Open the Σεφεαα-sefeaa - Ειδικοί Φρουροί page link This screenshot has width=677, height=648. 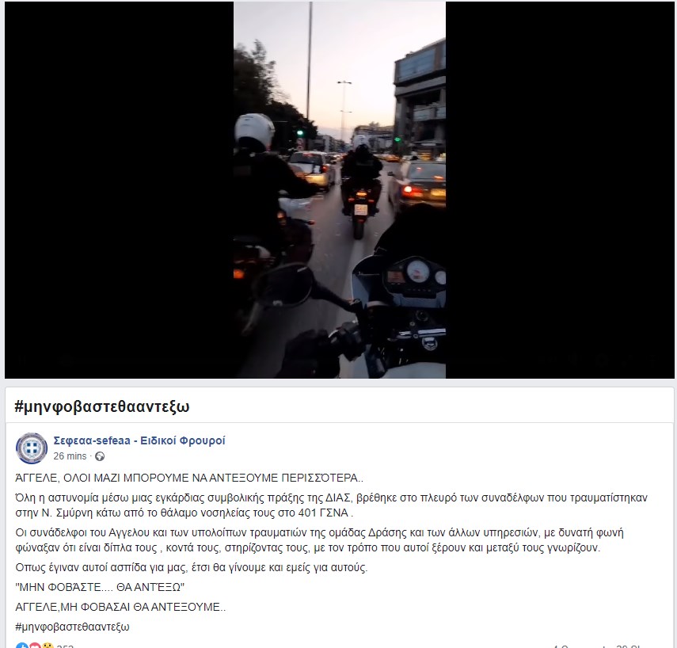coord(139,440)
